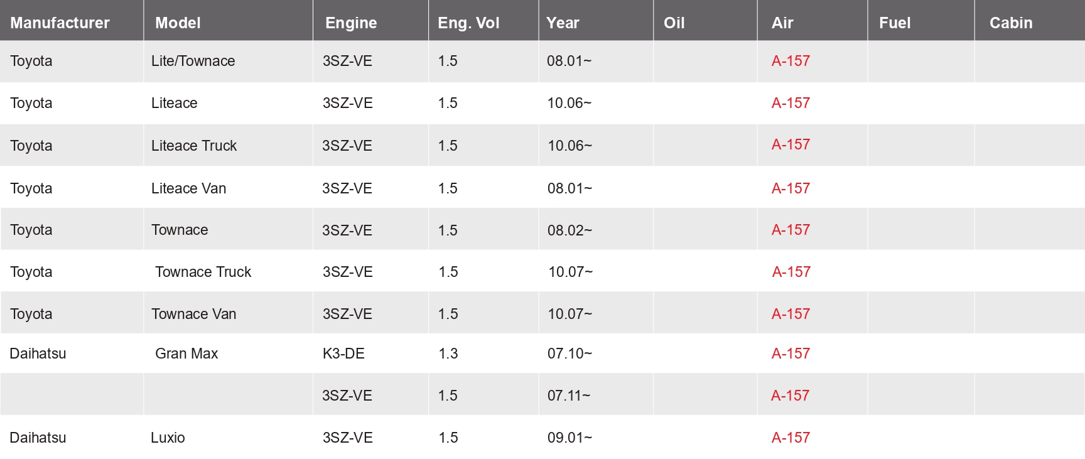
Task: Open A-157 link in Luxio row
Action: coord(791,438)
